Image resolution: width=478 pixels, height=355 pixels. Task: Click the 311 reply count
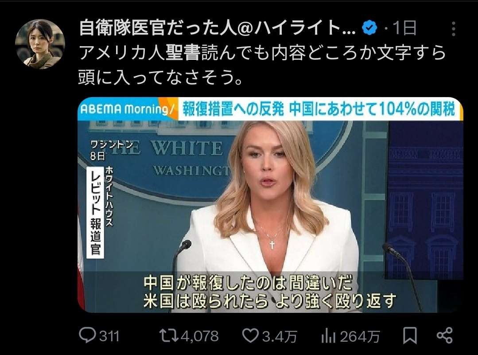[x=109, y=336]
